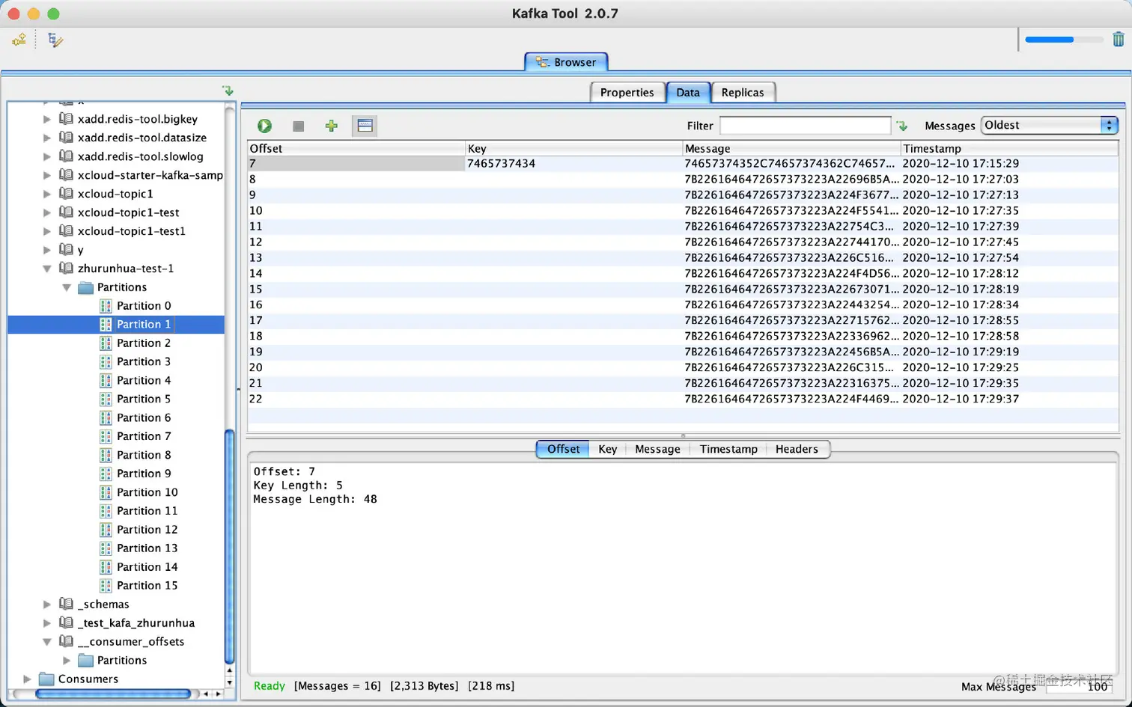1132x707 pixels.
Task: Expand the xadd.redis-tool.bigkey topic
Action: click(x=47, y=119)
